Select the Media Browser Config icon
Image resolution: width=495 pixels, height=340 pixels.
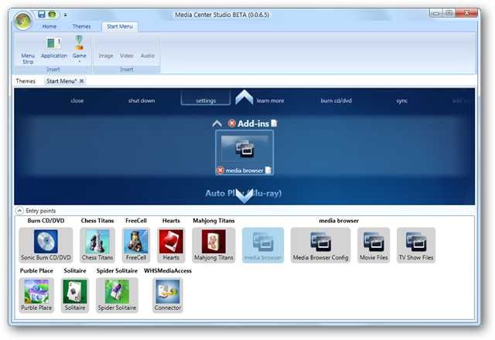tap(321, 245)
